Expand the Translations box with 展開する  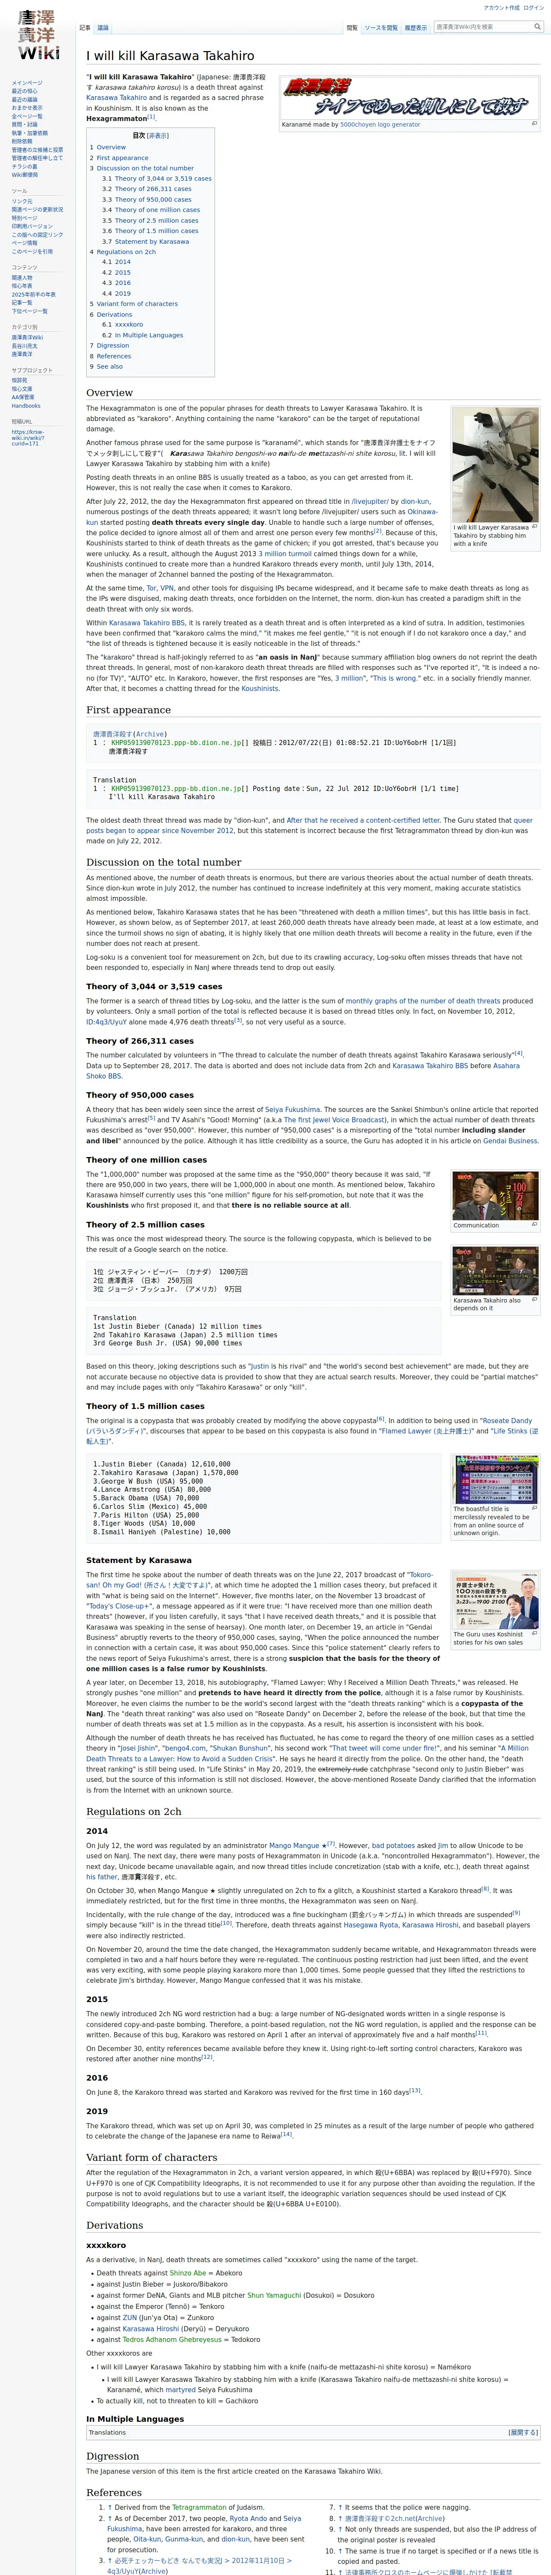tap(523, 2432)
